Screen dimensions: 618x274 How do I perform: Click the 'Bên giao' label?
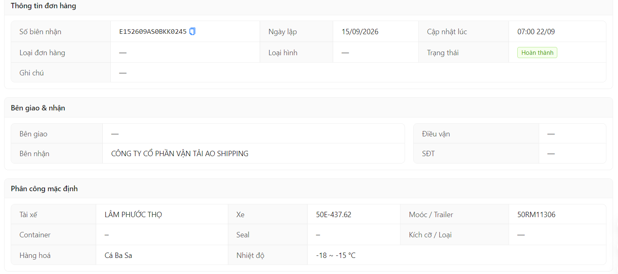33,134
